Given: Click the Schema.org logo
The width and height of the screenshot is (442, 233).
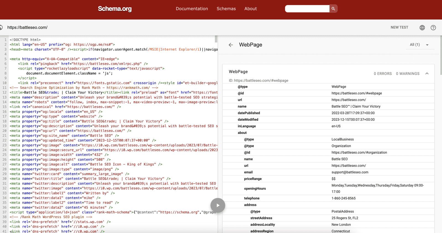Looking at the screenshot, I should pyautogui.click(x=115, y=9).
